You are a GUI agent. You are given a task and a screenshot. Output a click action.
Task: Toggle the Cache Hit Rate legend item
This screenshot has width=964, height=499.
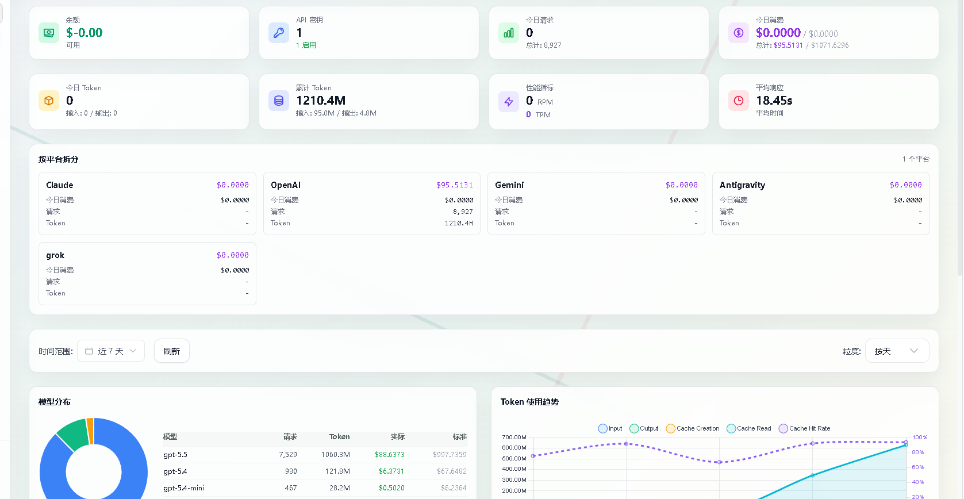click(804, 428)
